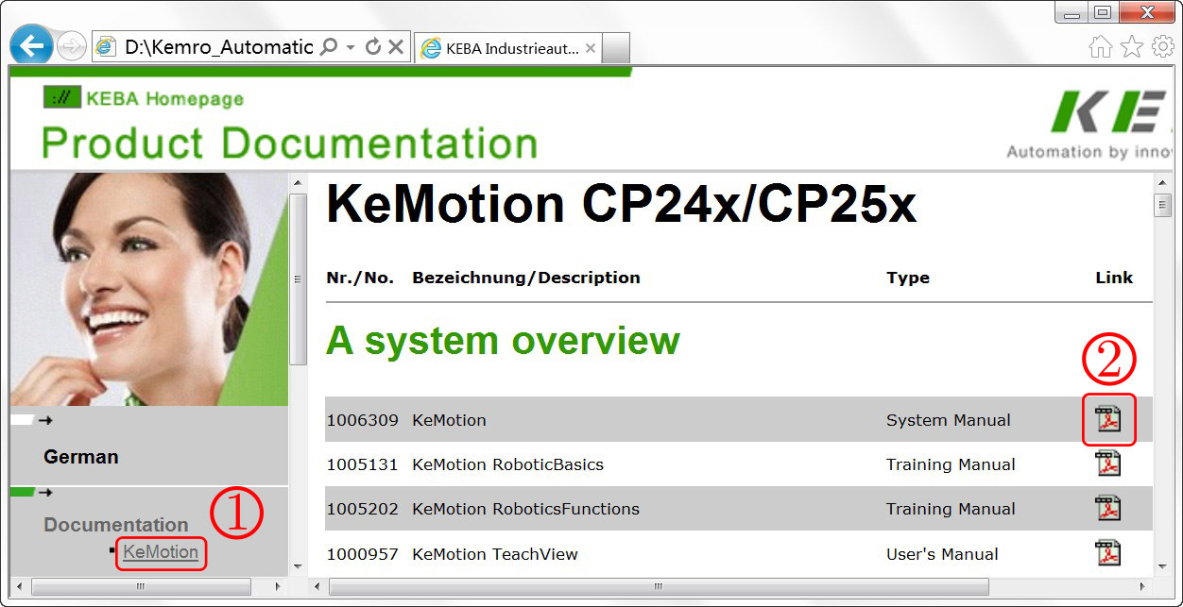Open browser Home icon
This screenshot has width=1183, height=607.
[1100, 46]
